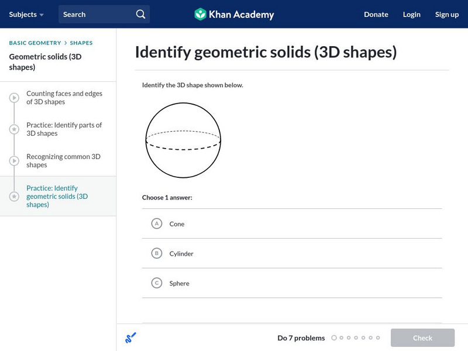Click play icon for Recognizing common 3D shapes
This screenshot has height=351, width=468.
coord(14,161)
